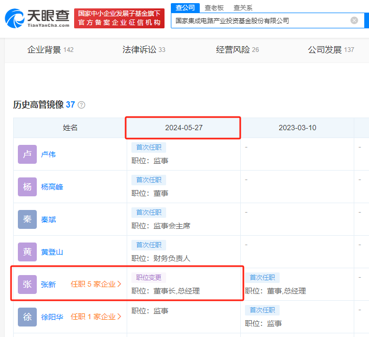This screenshot has height=337, width=369.
Task: Click the purple 杨 avatar icon
Action: click(27, 187)
